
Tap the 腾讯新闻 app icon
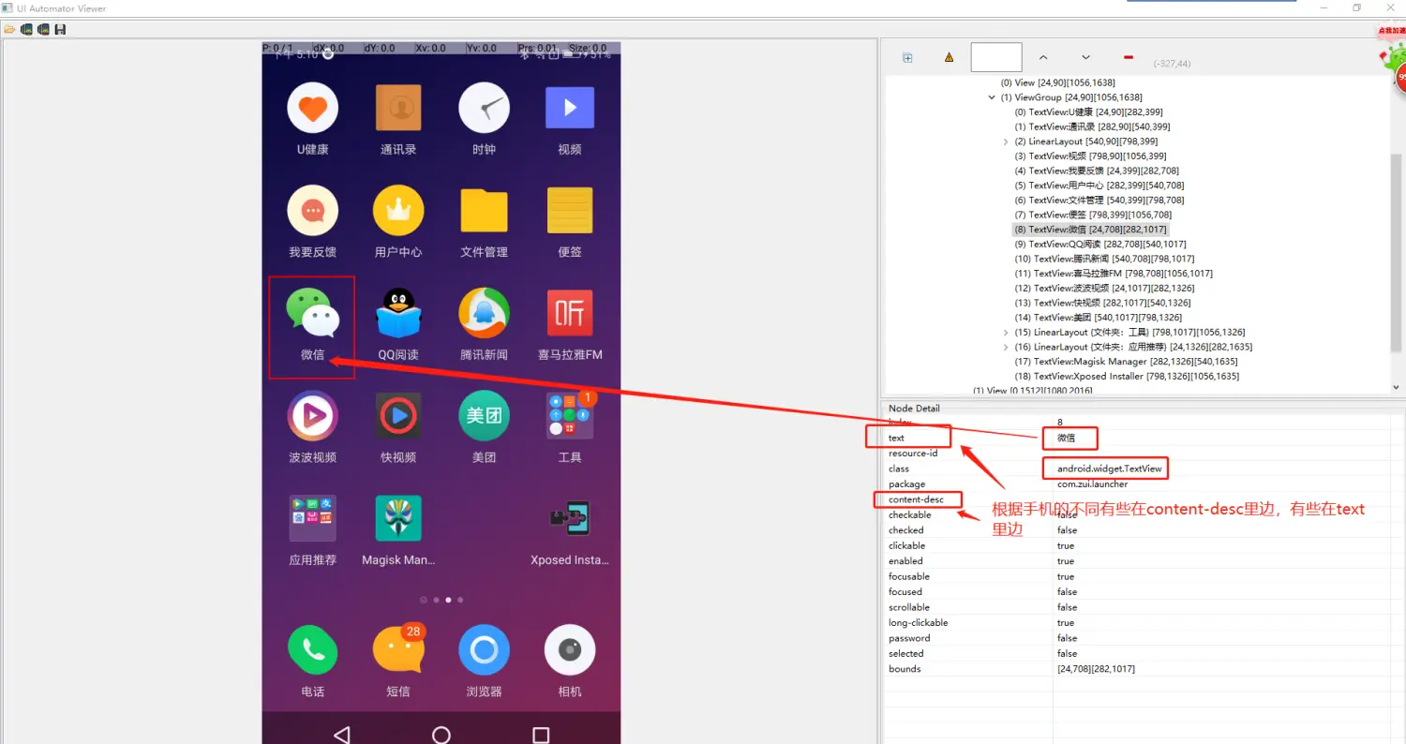click(484, 313)
